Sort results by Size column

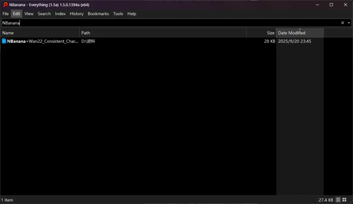coord(261,33)
